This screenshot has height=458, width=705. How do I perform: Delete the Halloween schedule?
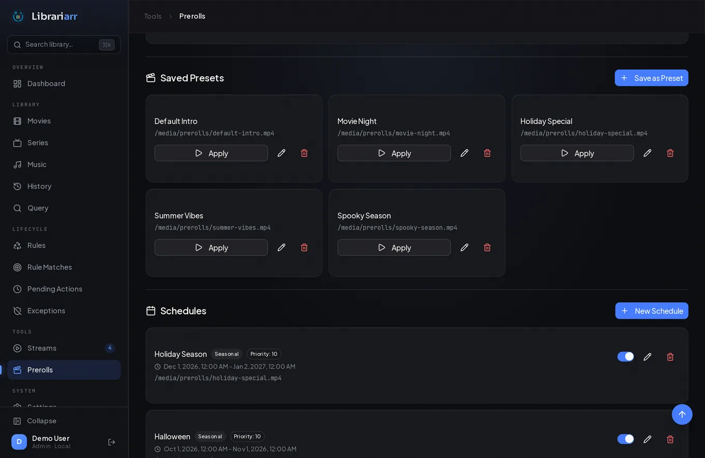click(x=670, y=439)
